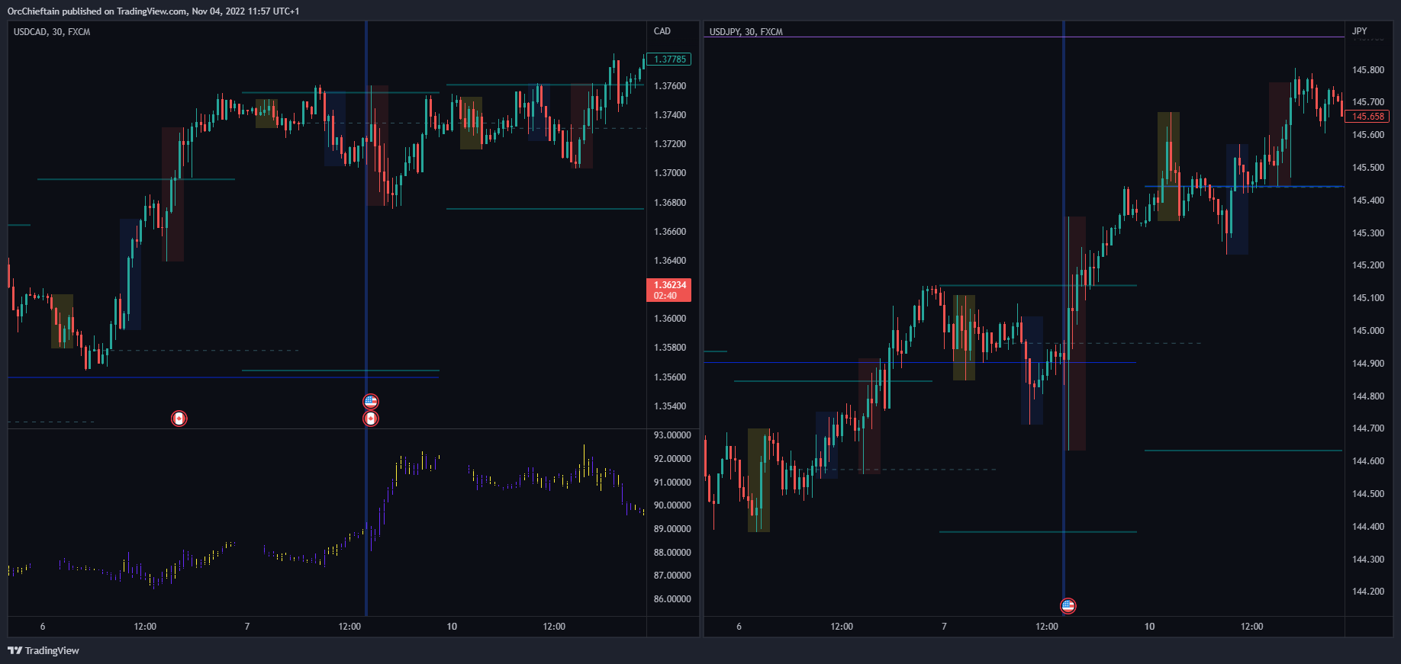Viewport: 1401px width, 664px height.
Task: Click date label 7 on USDJPY time axis
Action: point(944,627)
